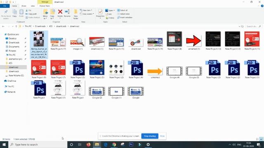Click Invert selection in the ribbon
Viewport: 264px width, 148px height.
point(125,17)
